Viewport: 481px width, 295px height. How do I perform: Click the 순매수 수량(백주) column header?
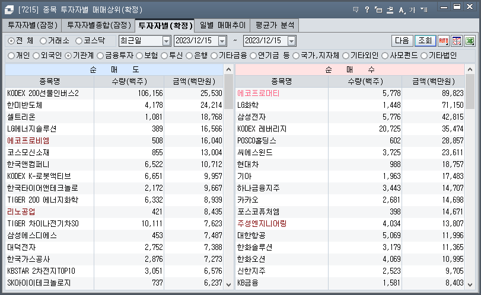tap(365, 82)
